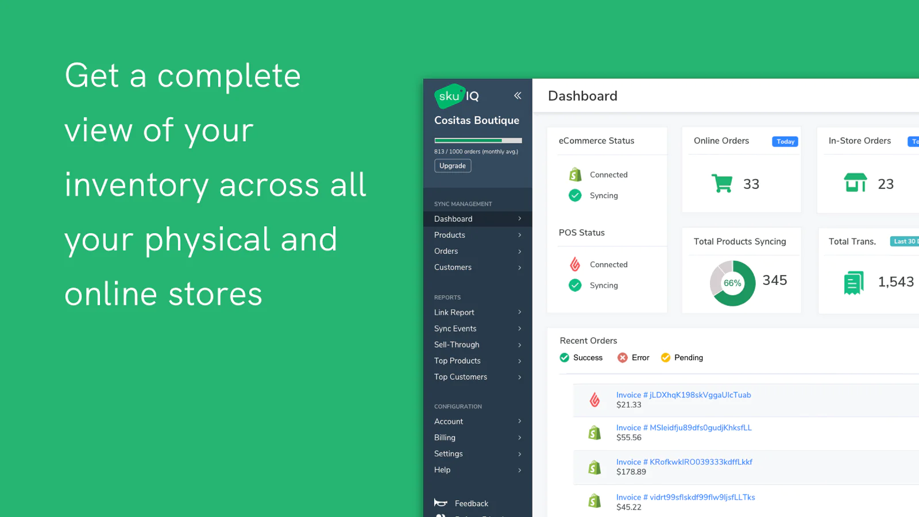Click the Today badge on Online Orders
This screenshot has width=919, height=517.
785,141
